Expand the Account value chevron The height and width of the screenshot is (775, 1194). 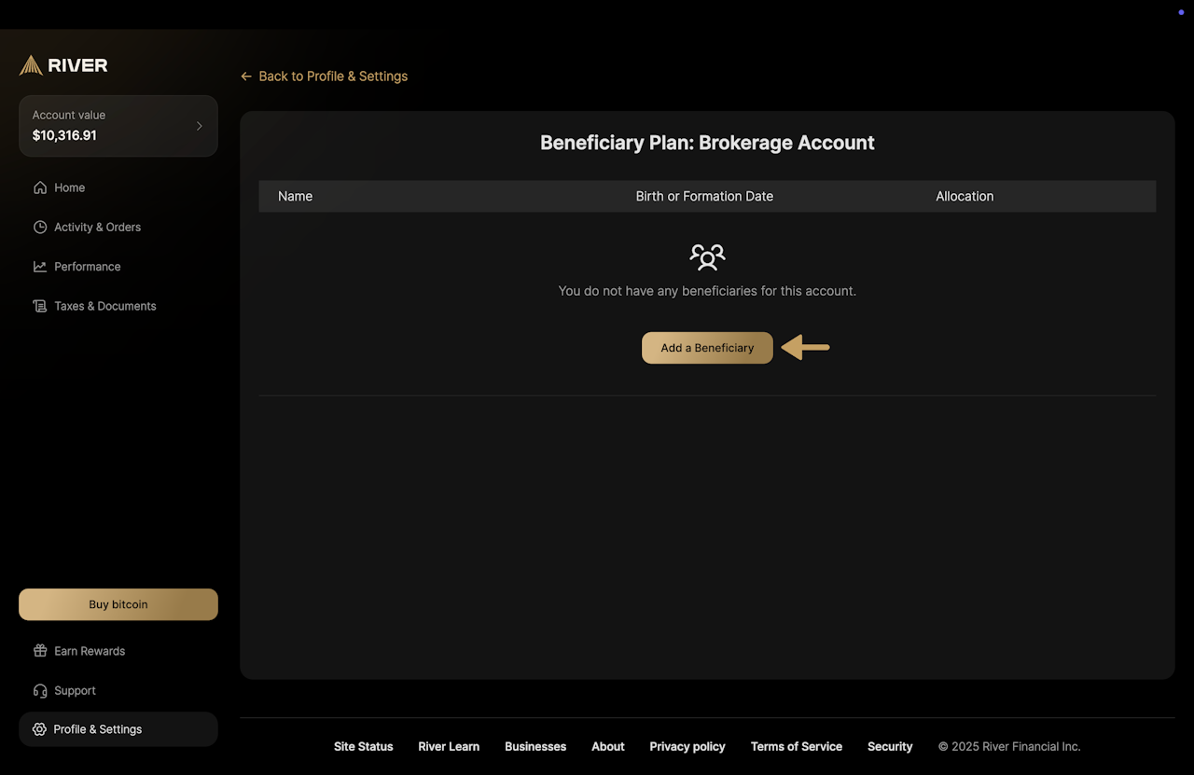199,126
